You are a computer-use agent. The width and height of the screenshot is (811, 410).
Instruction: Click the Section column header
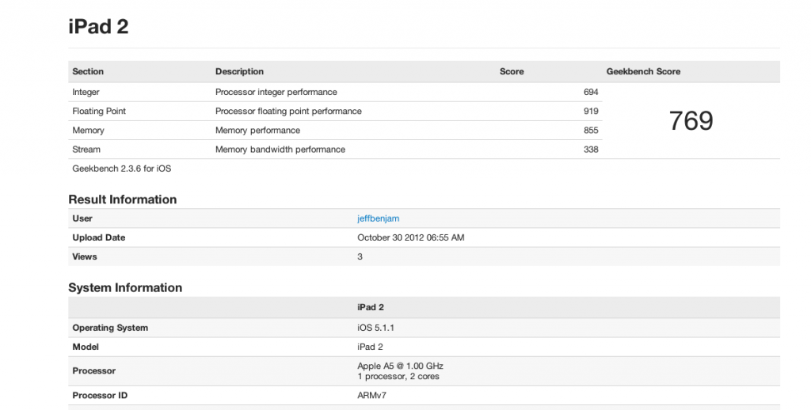(88, 72)
